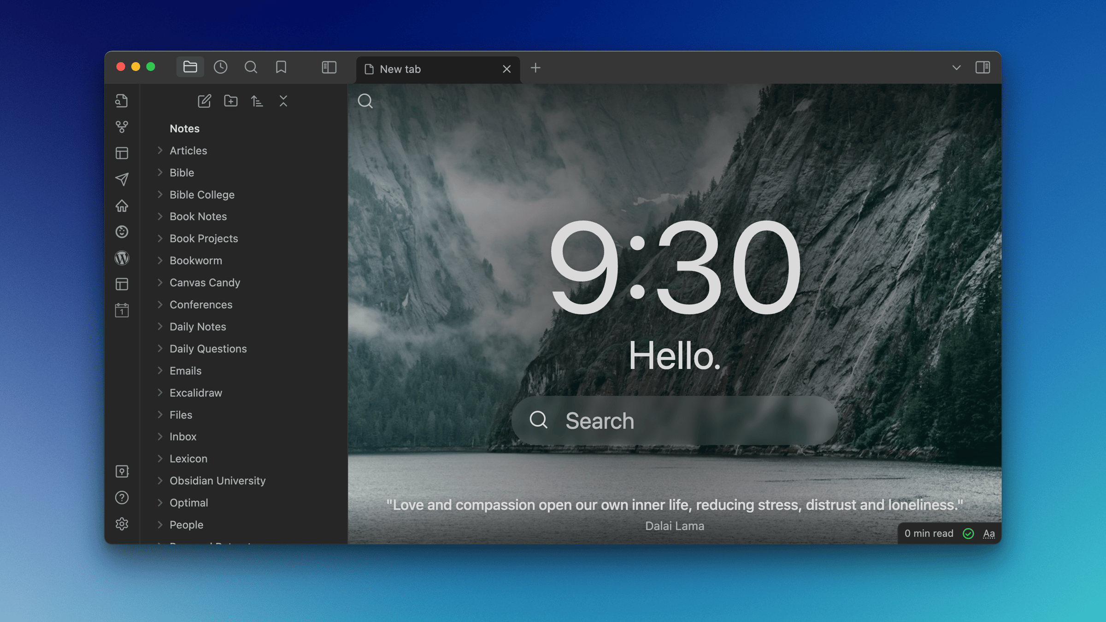Create a new folder
Screen dimensions: 1106x622
(230, 101)
